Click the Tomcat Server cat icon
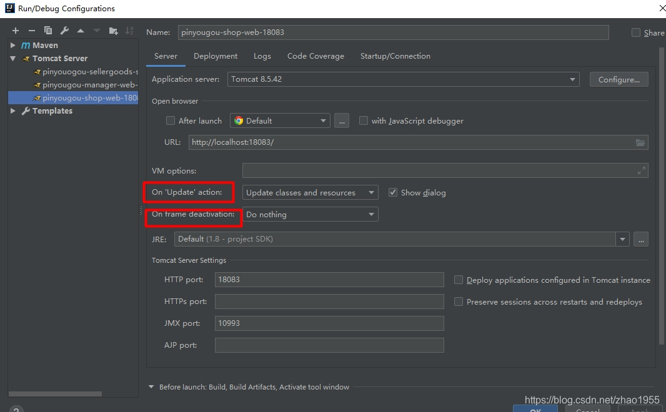 click(26, 59)
